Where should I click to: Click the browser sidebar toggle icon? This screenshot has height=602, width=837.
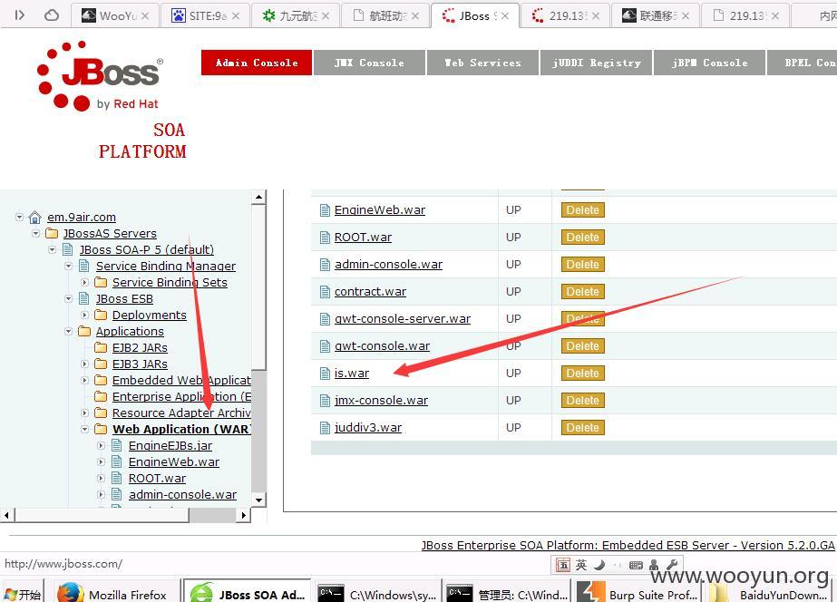19,15
